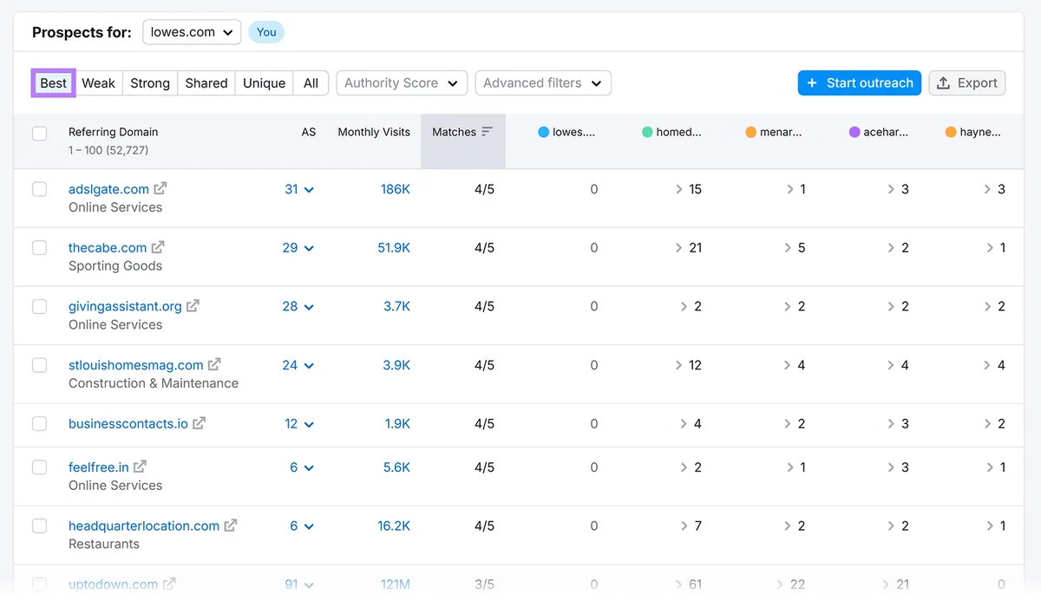
Task: Click the sort icon in Matches column
Action: tap(487, 132)
